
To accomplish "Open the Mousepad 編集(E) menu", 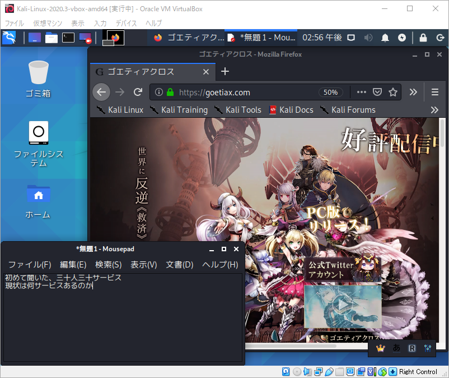I will pos(73,264).
